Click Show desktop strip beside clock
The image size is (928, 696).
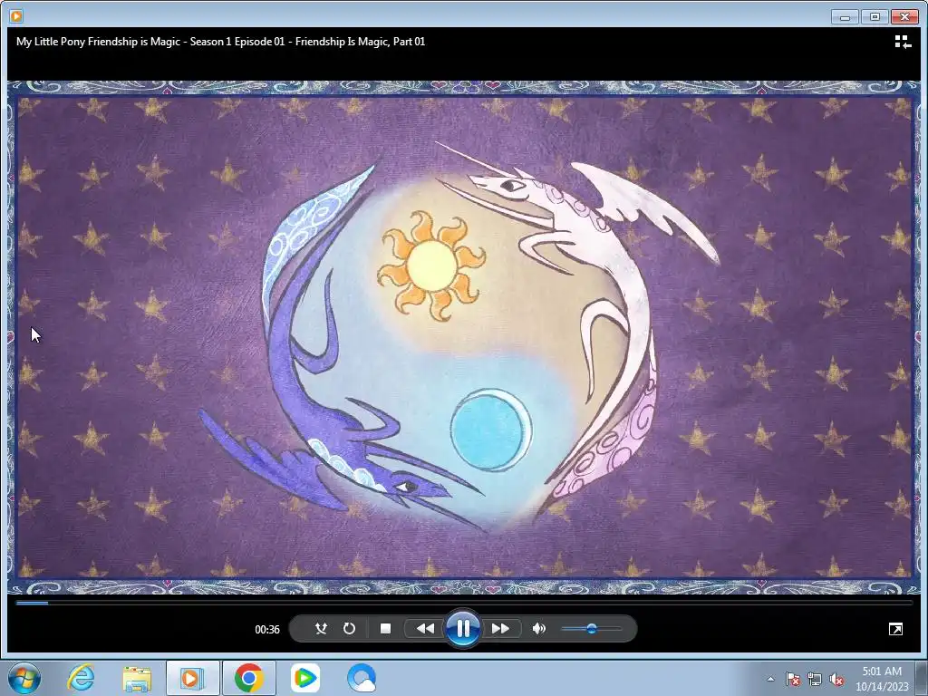[923, 678]
